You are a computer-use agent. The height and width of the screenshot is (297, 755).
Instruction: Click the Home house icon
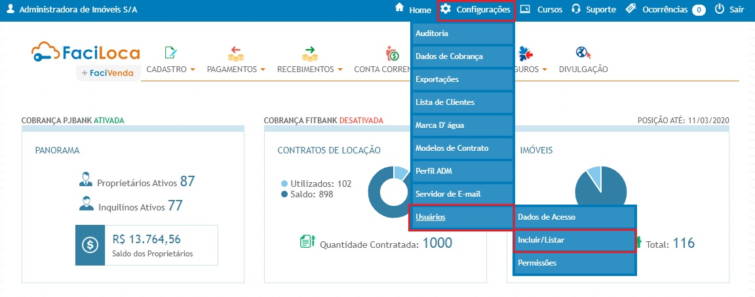pyautogui.click(x=399, y=9)
